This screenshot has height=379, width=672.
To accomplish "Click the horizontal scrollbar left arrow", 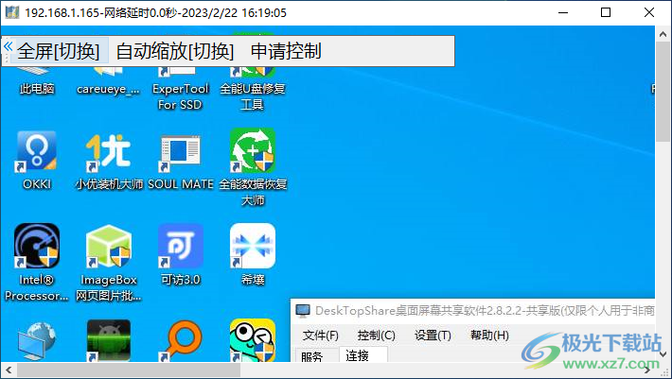I will pos(9,370).
